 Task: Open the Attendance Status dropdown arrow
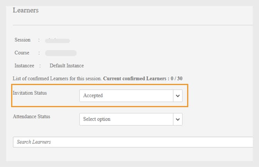178,119
